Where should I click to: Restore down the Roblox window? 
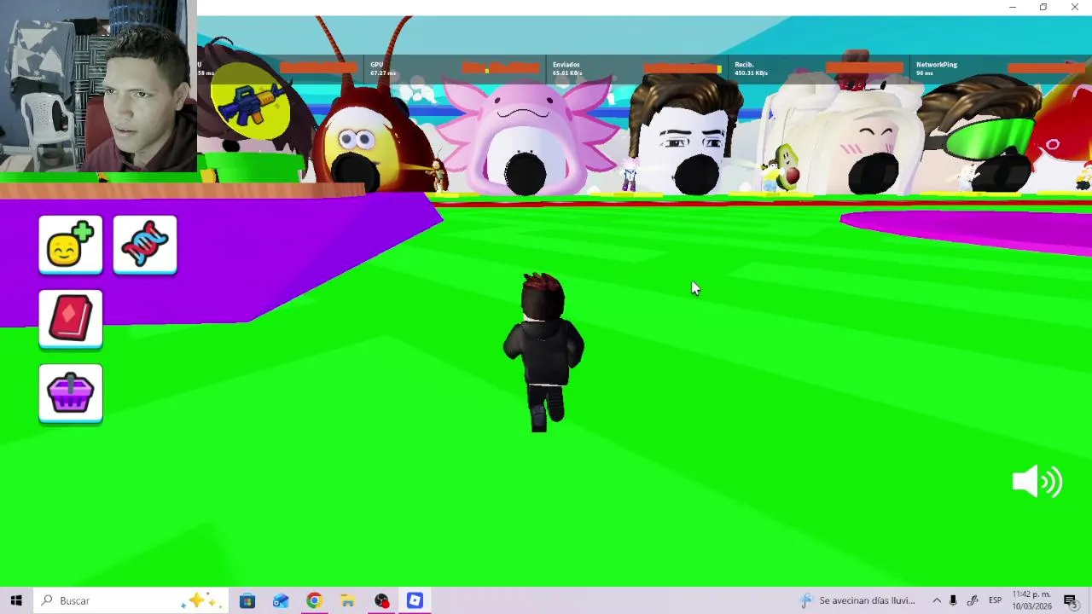[1043, 7]
